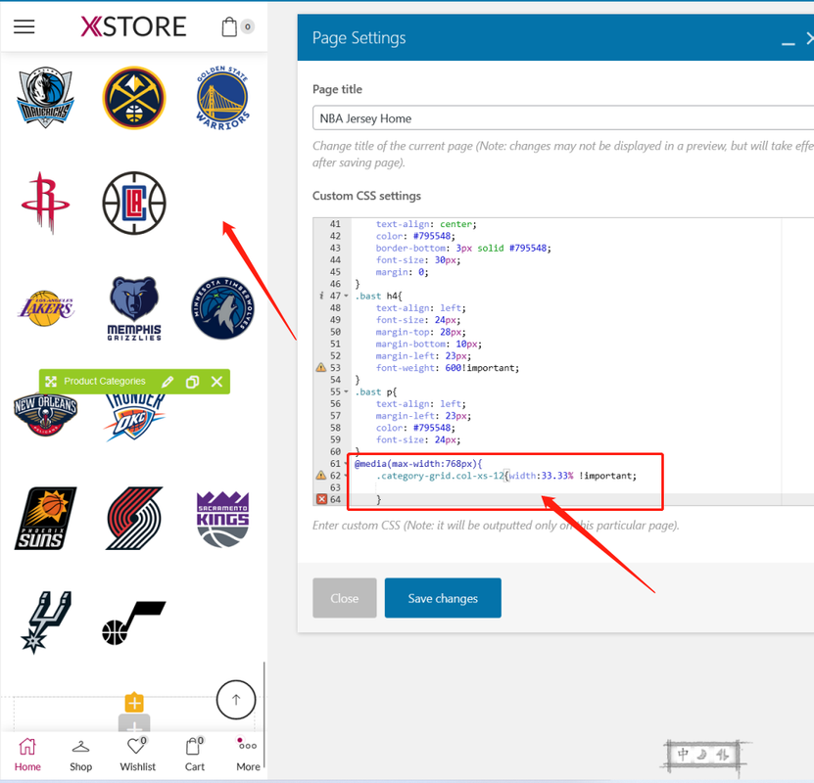Screen dimensions: 814x783
Task: Select the Memphis Grizzlies logo
Action: point(134,308)
